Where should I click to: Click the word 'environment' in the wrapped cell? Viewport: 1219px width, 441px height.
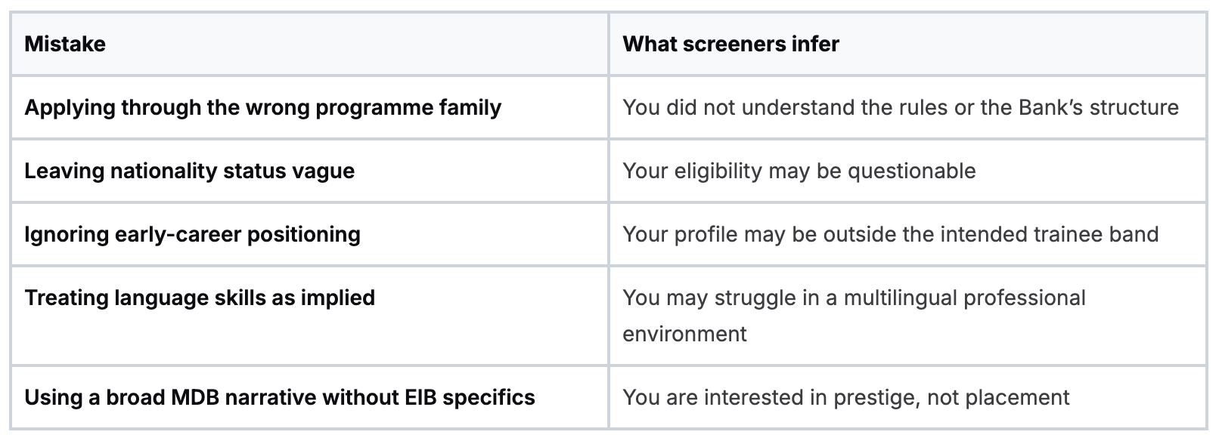point(684,334)
